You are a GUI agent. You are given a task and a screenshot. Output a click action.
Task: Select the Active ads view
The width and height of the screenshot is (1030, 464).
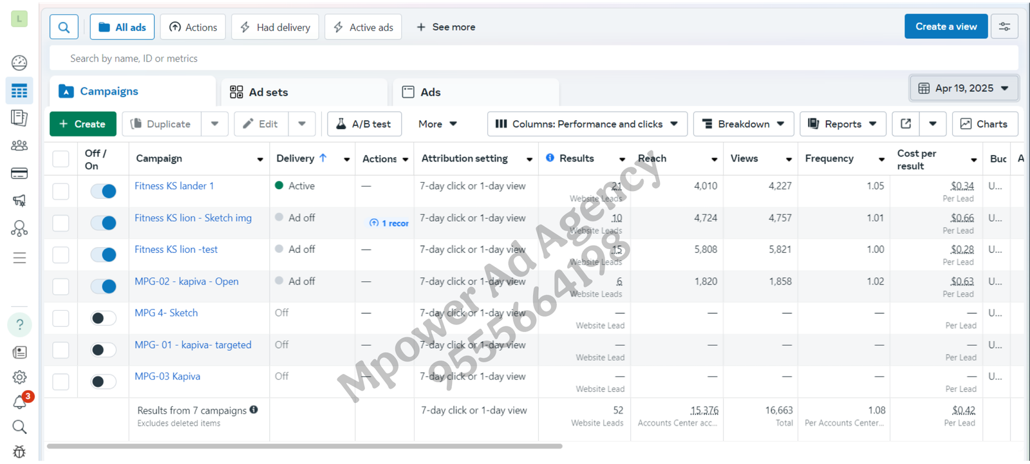(x=363, y=27)
